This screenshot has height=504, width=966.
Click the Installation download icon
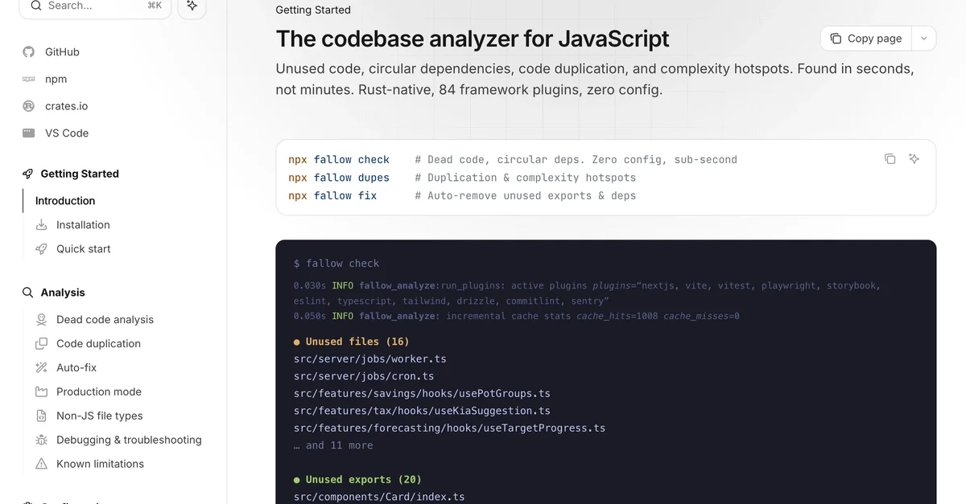click(x=42, y=225)
